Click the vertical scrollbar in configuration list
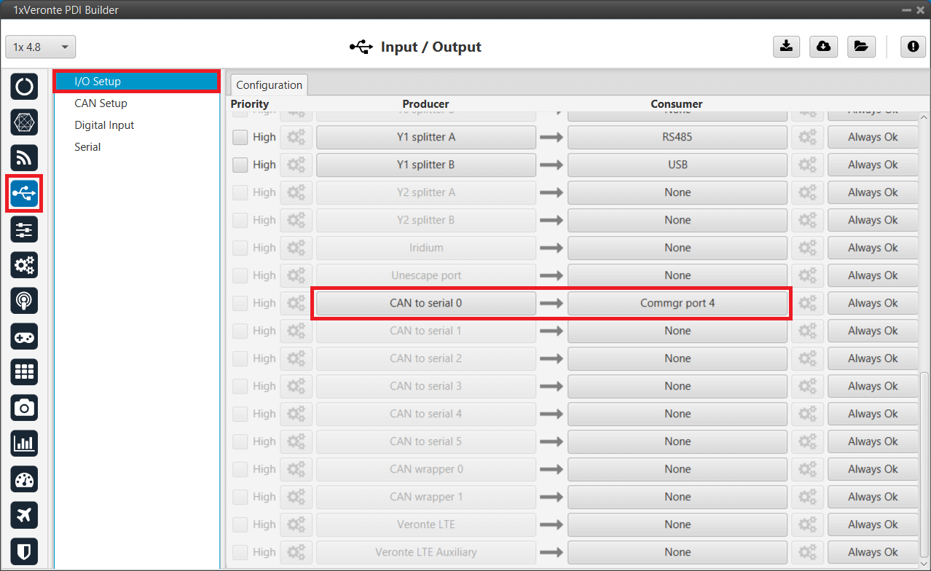931x571 pixels. [924, 466]
